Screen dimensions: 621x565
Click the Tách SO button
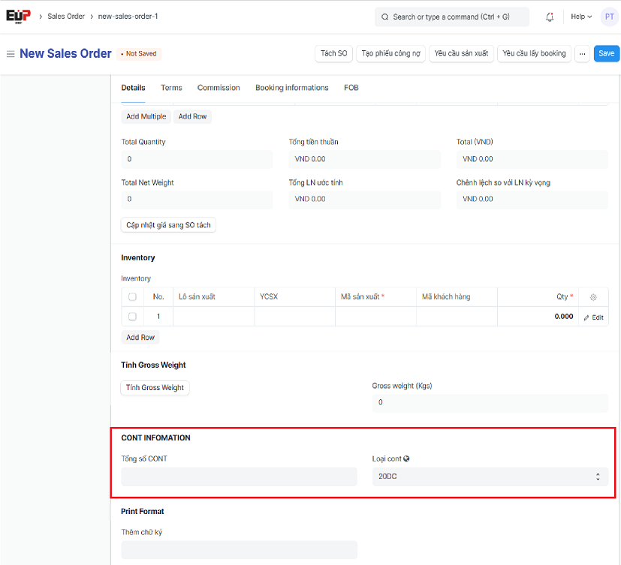pyautogui.click(x=333, y=53)
